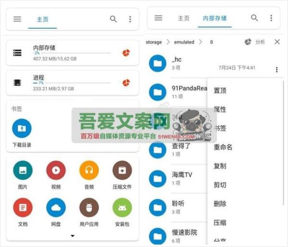Open storage analysis pie icon for 内部存储
Viewport: 288px width, 247px height.
(126, 53)
